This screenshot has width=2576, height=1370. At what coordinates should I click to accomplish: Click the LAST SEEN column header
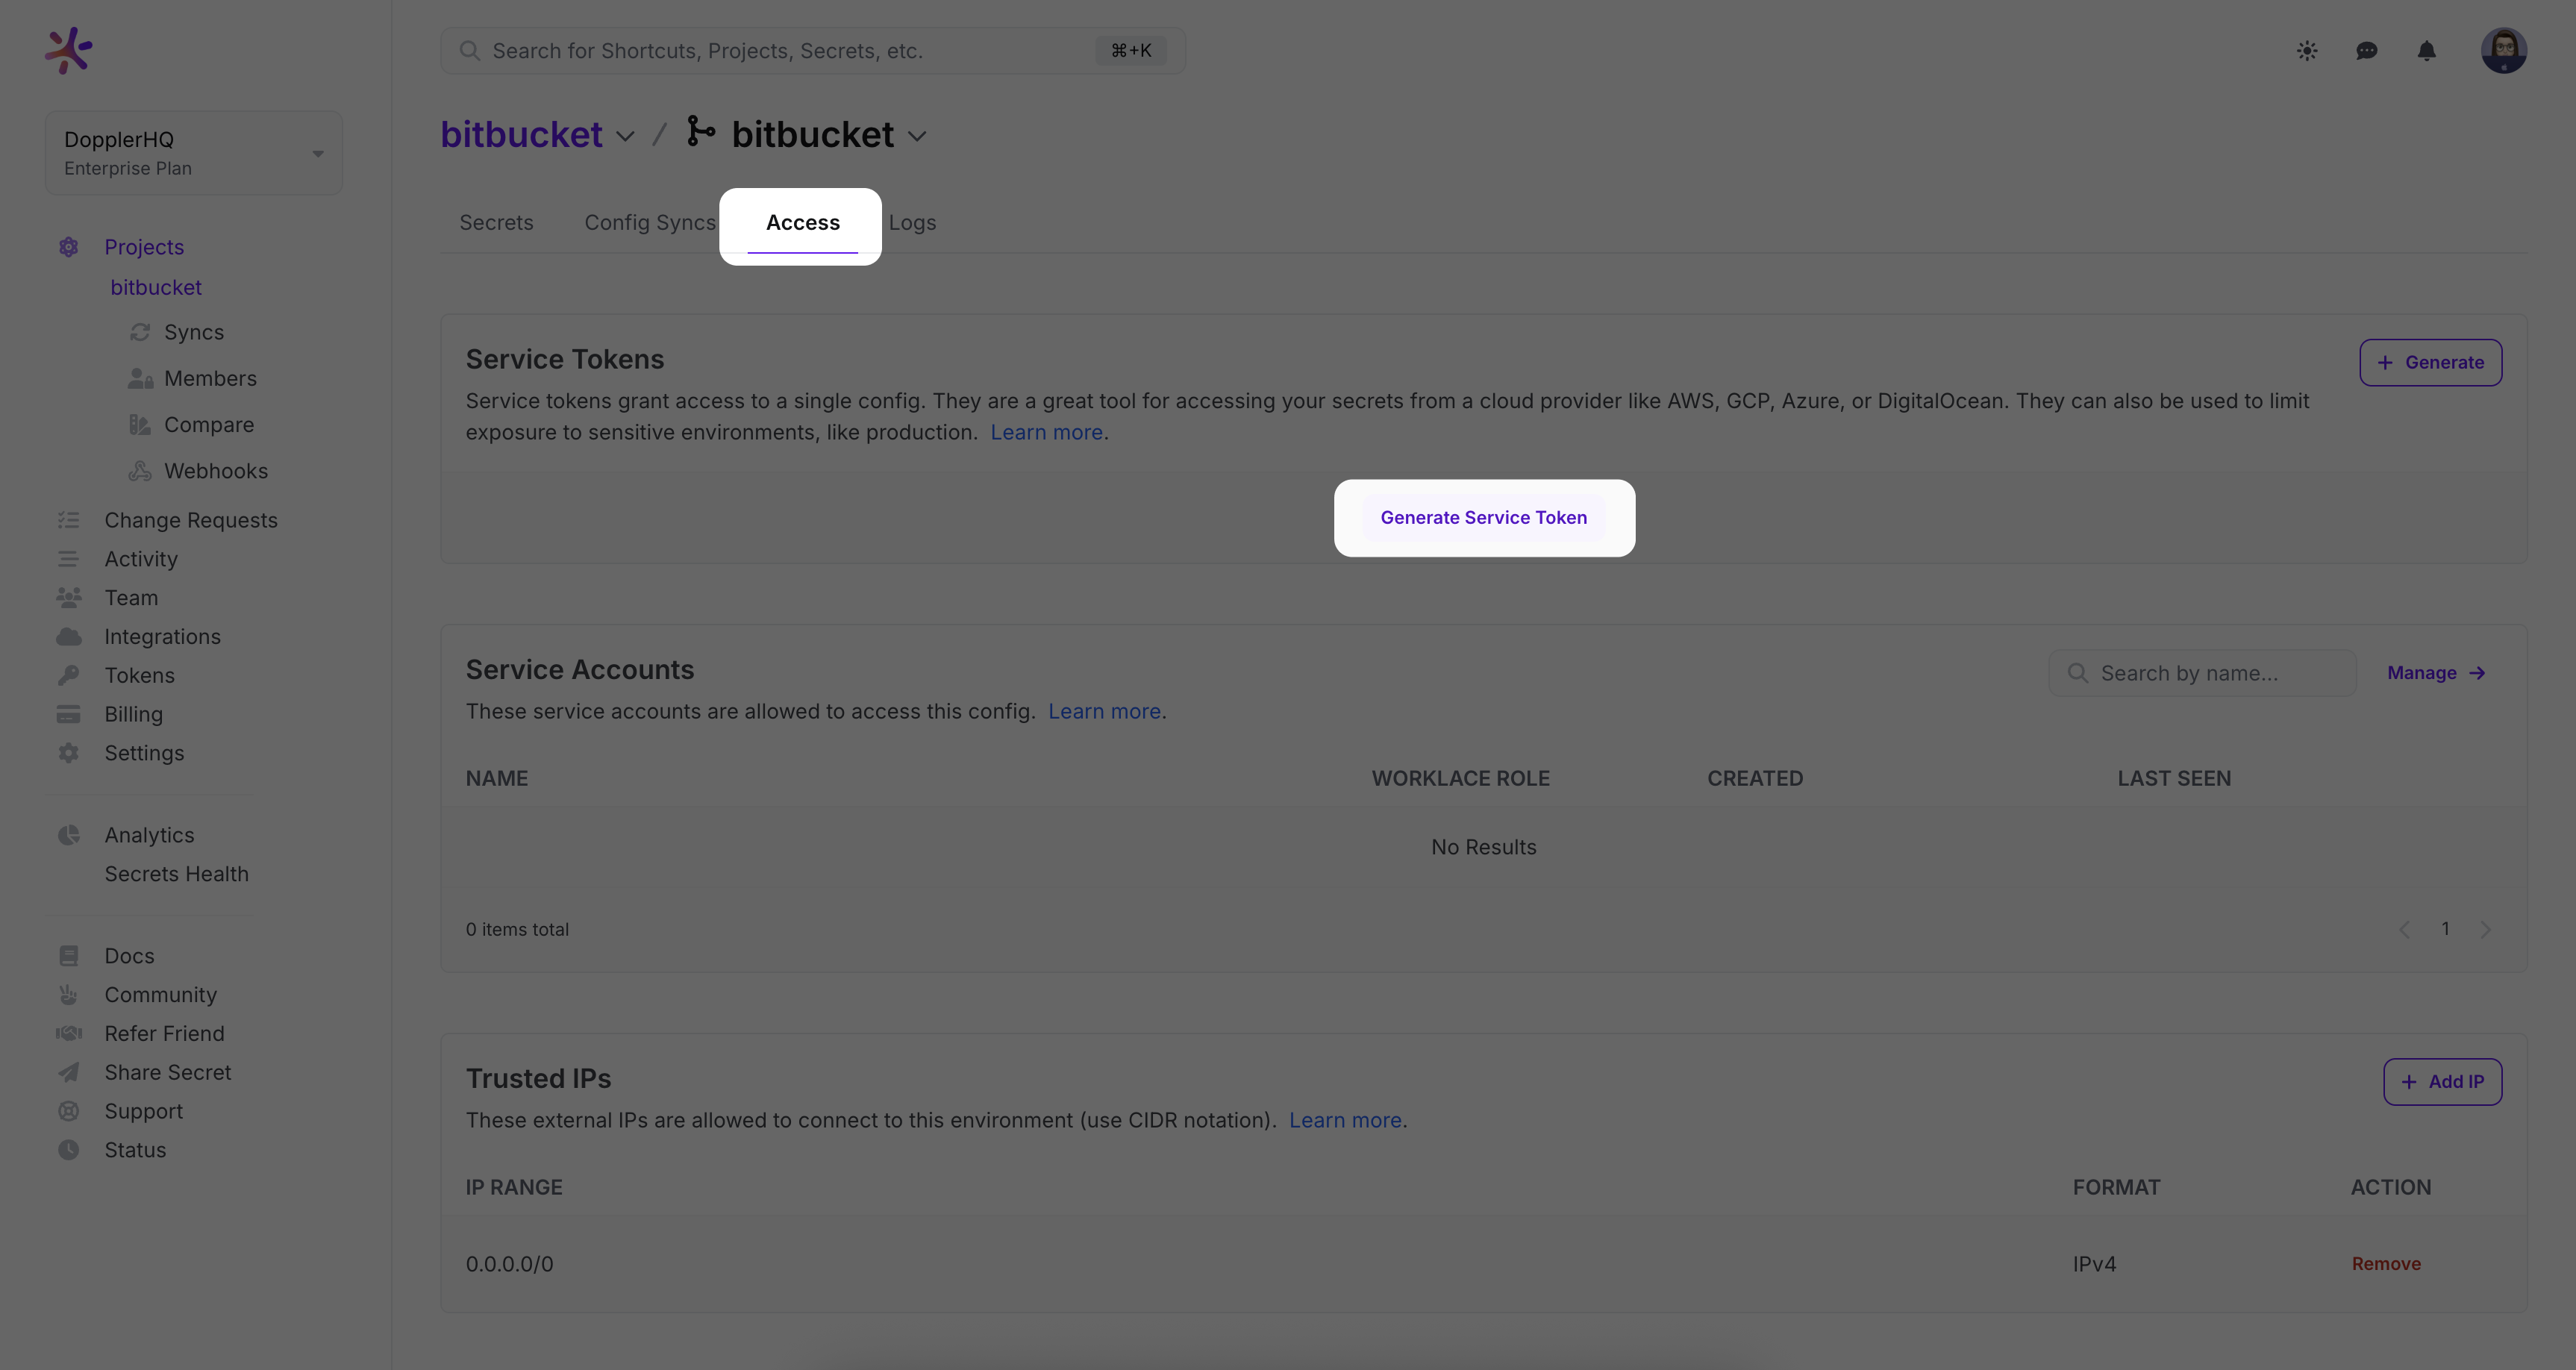pyautogui.click(x=2174, y=778)
